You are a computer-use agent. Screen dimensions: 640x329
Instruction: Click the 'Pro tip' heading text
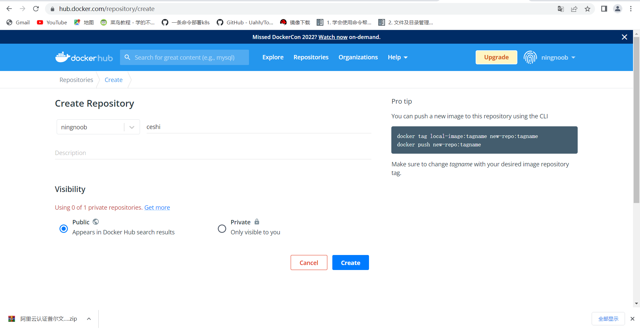coord(402,101)
